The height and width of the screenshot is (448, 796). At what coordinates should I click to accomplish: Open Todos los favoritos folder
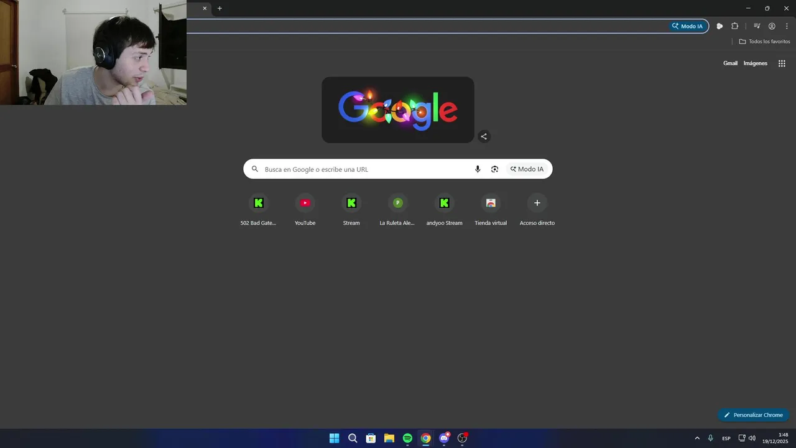click(764, 42)
